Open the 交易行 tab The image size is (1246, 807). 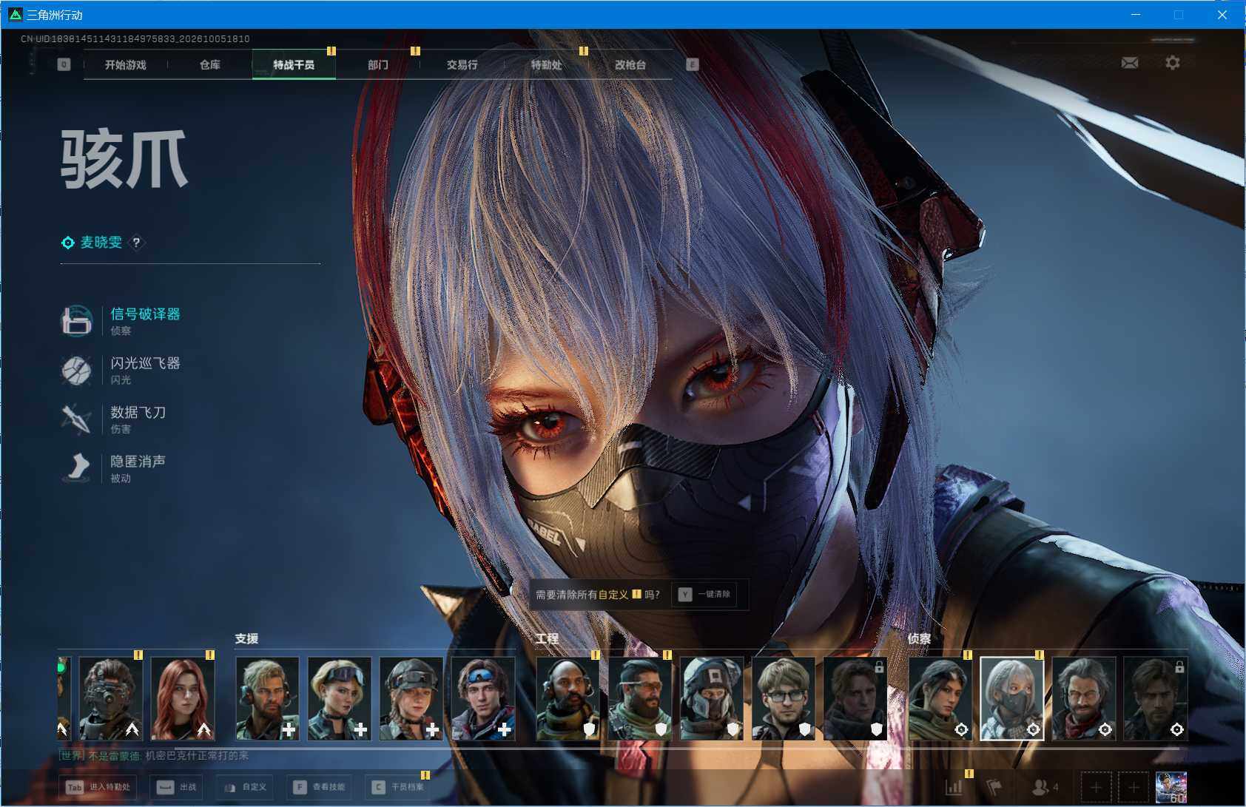tap(462, 65)
